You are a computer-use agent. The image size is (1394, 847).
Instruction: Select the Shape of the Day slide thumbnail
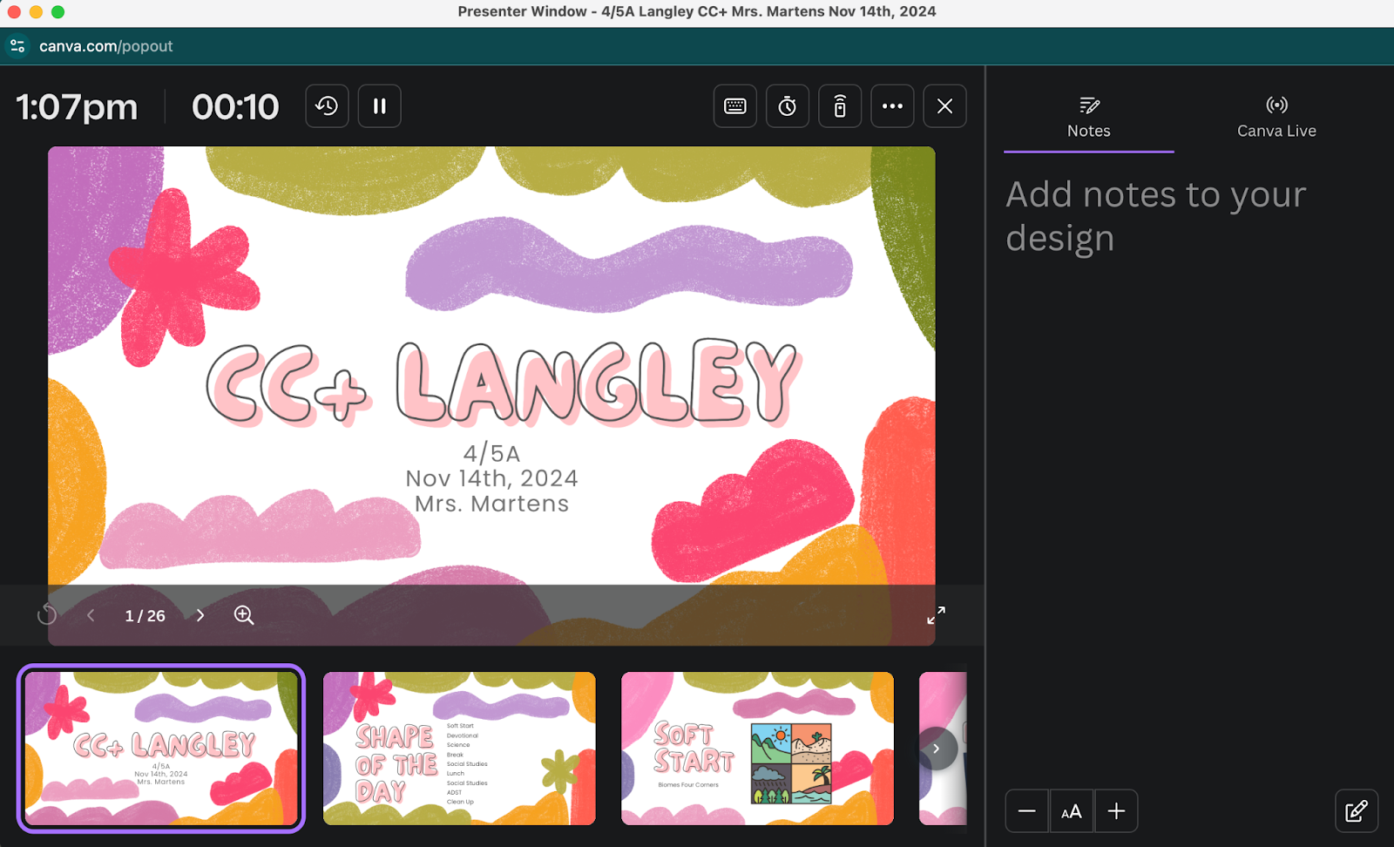[459, 749]
